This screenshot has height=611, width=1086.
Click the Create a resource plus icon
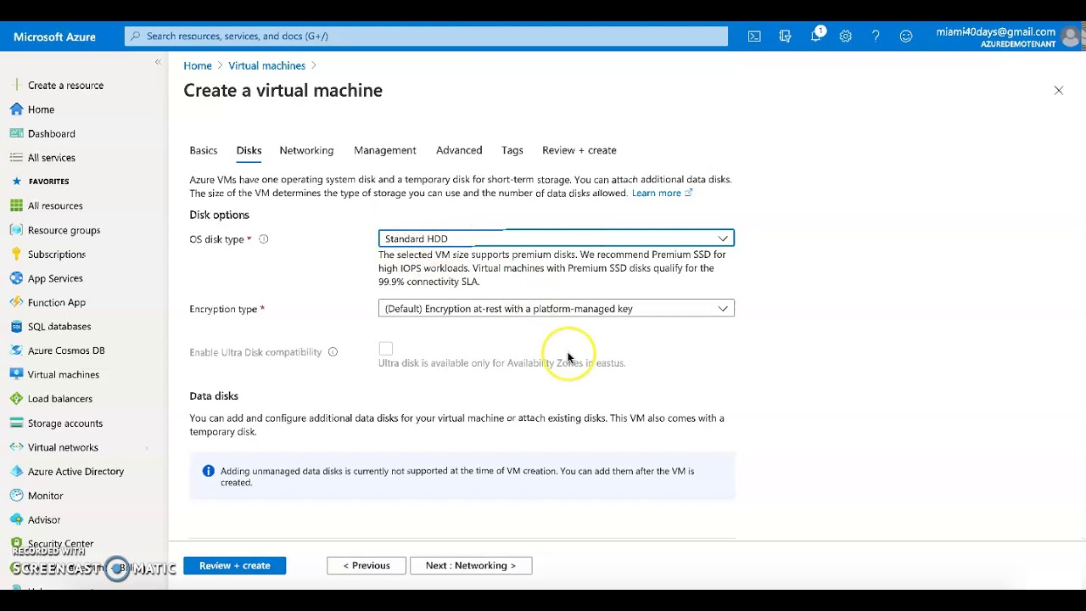coord(16,85)
